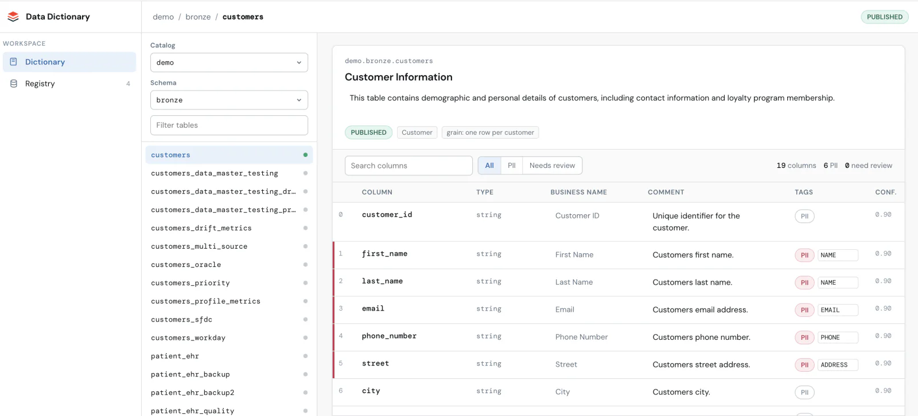The image size is (918, 416).
Task: Select patient_ehr_backup table
Action: [x=229, y=375]
